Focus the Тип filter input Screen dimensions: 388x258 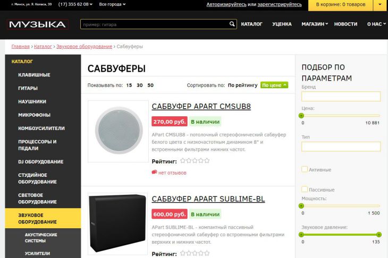341,147
